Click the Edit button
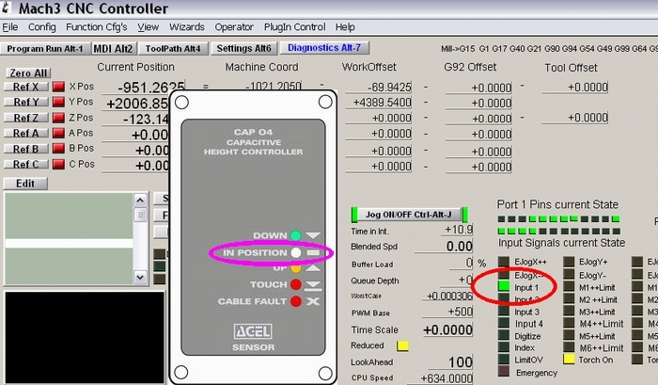658x385 pixels. [x=25, y=184]
